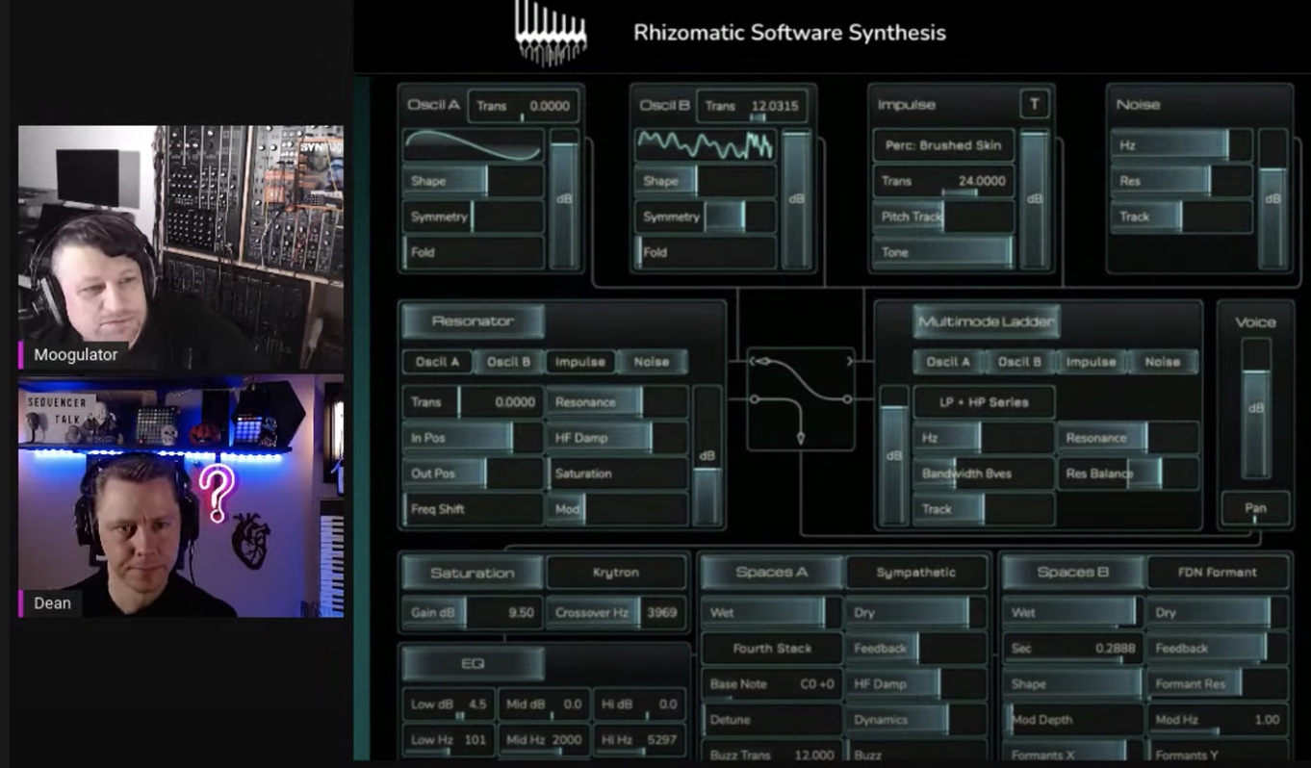Enable Noise input in Multimode Ladder
The width and height of the screenshot is (1311, 768).
(x=1162, y=362)
